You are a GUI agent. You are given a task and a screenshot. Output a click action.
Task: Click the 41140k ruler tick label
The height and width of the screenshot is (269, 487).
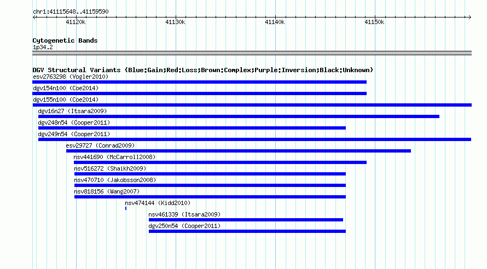[275, 22]
